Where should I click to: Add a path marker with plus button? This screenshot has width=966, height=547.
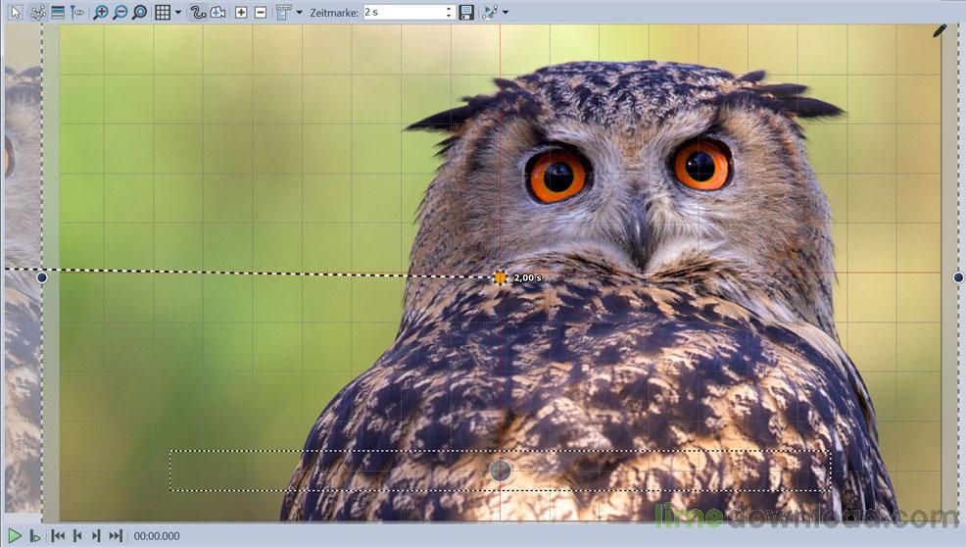point(241,13)
